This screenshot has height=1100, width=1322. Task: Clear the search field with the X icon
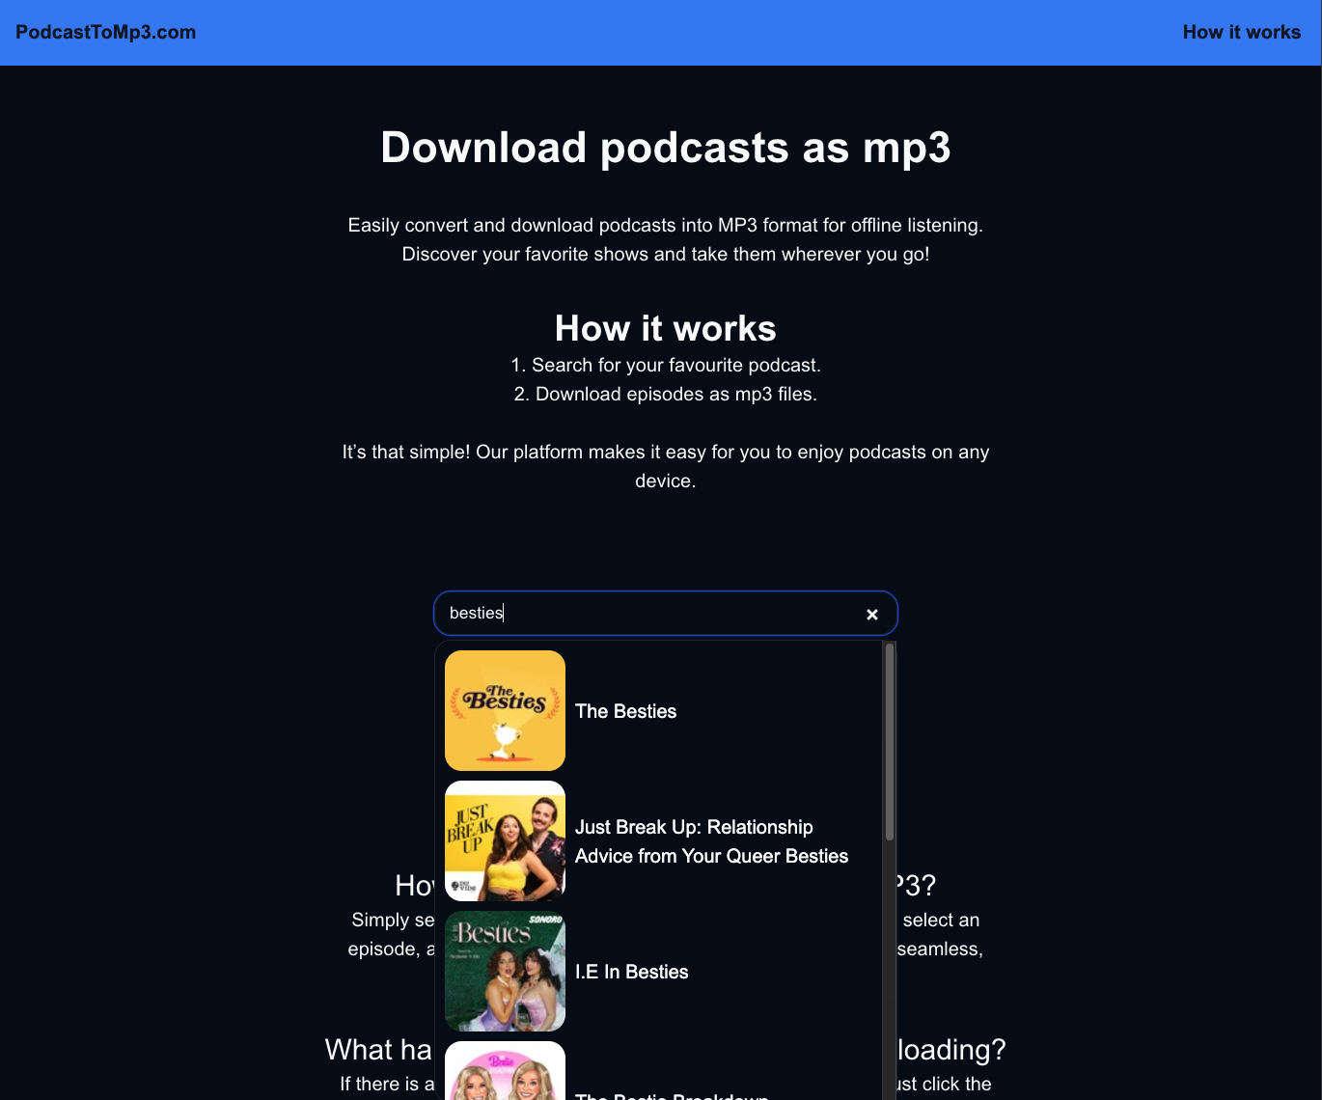coord(872,615)
